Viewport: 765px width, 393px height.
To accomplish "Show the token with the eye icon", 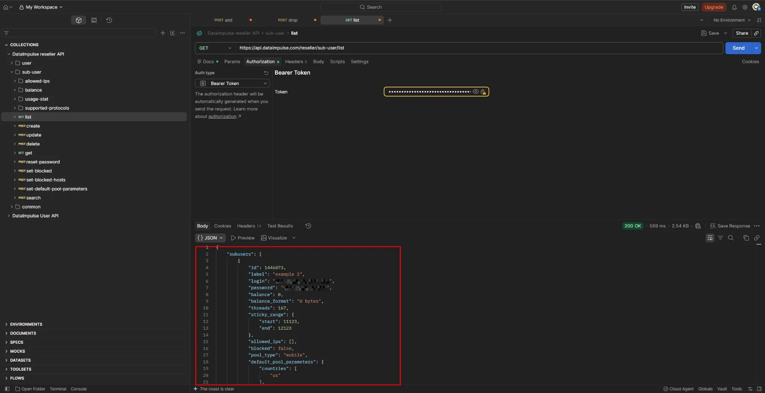I will pyautogui.click(x=476, y=92).
